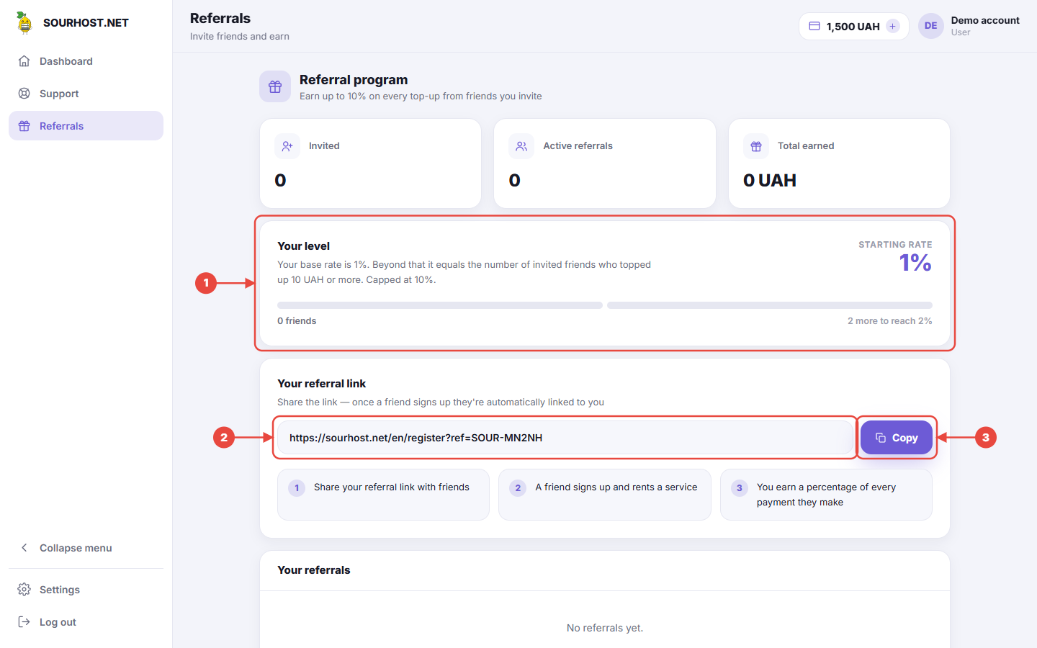Screen dimensions: 1037x648
Task: Click the SOURHOST.NET lemon logo icon
Action: (x=24, y=22)
